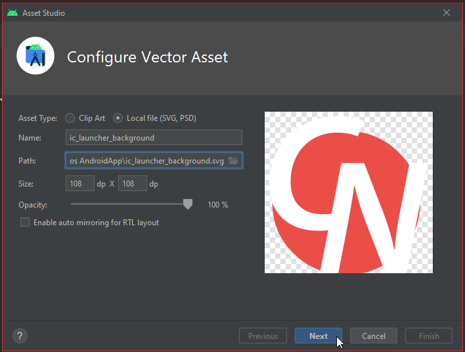Close the Asset Studio dialog

[x=447, y=12]
